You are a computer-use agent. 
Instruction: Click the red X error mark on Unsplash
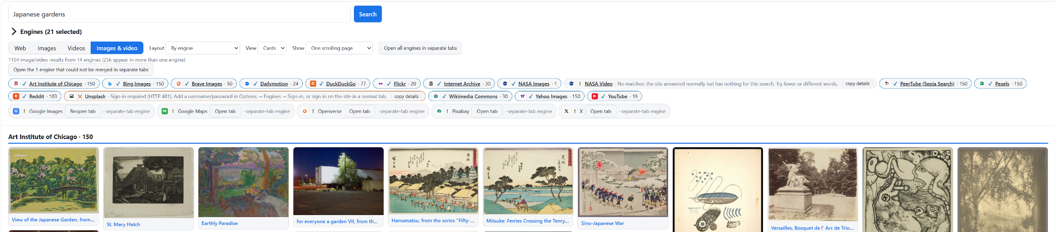coord(80,96)
